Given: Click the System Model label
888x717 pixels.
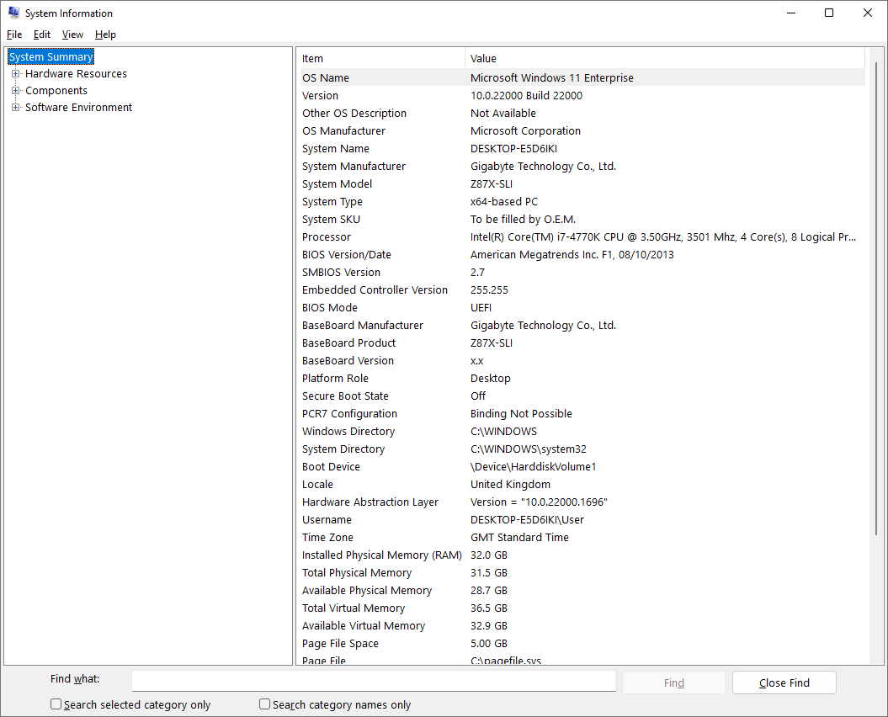Looking at the screenshot, I should click(x=337, y=183).
